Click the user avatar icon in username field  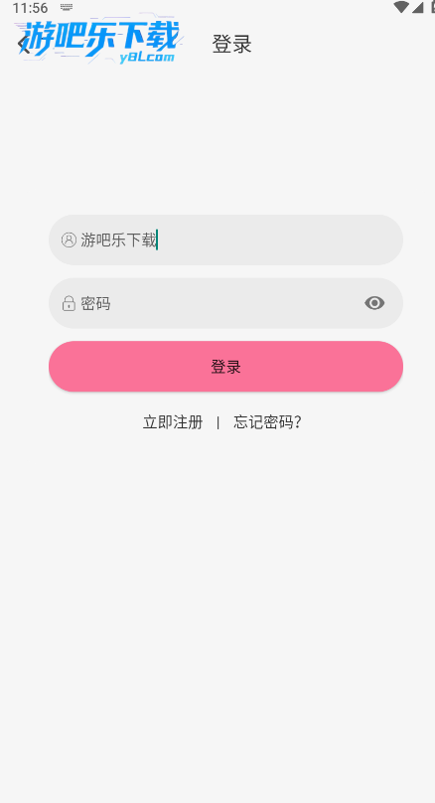[x=69, y=240]
